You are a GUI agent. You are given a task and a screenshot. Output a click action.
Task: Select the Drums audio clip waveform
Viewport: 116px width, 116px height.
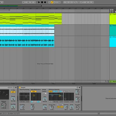[x=27, y=43]
